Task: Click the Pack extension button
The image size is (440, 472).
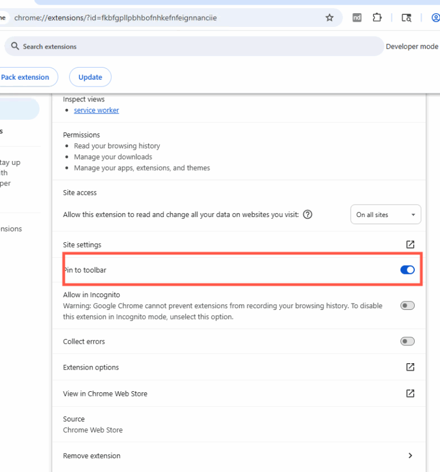Action: click(25, 77)
